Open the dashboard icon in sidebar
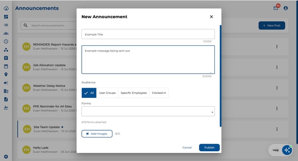298x161 pixels. coord(6,17)
